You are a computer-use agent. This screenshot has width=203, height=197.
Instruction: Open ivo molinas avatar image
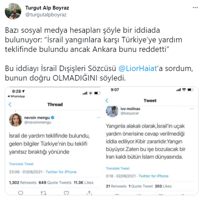point(112,111)
